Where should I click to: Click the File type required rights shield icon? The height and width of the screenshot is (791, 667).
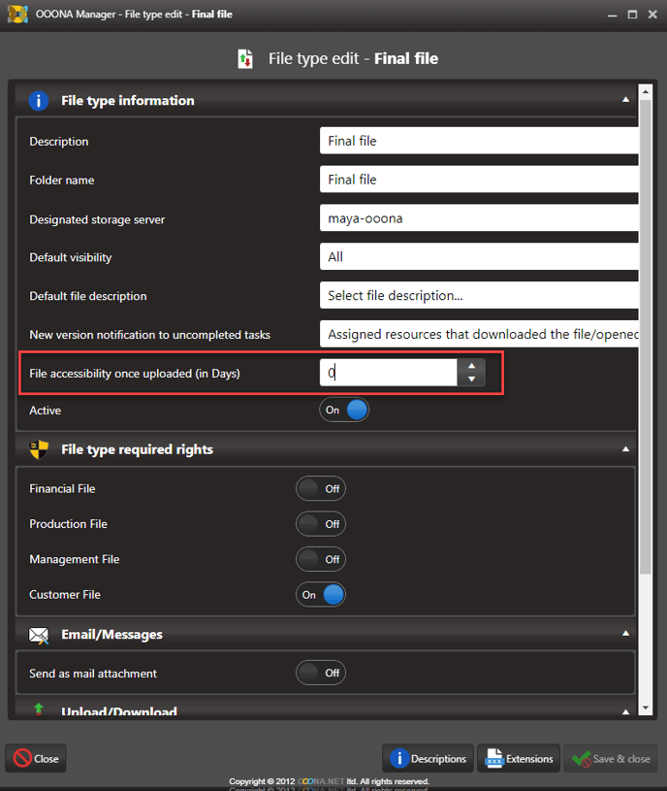[39, 449]
